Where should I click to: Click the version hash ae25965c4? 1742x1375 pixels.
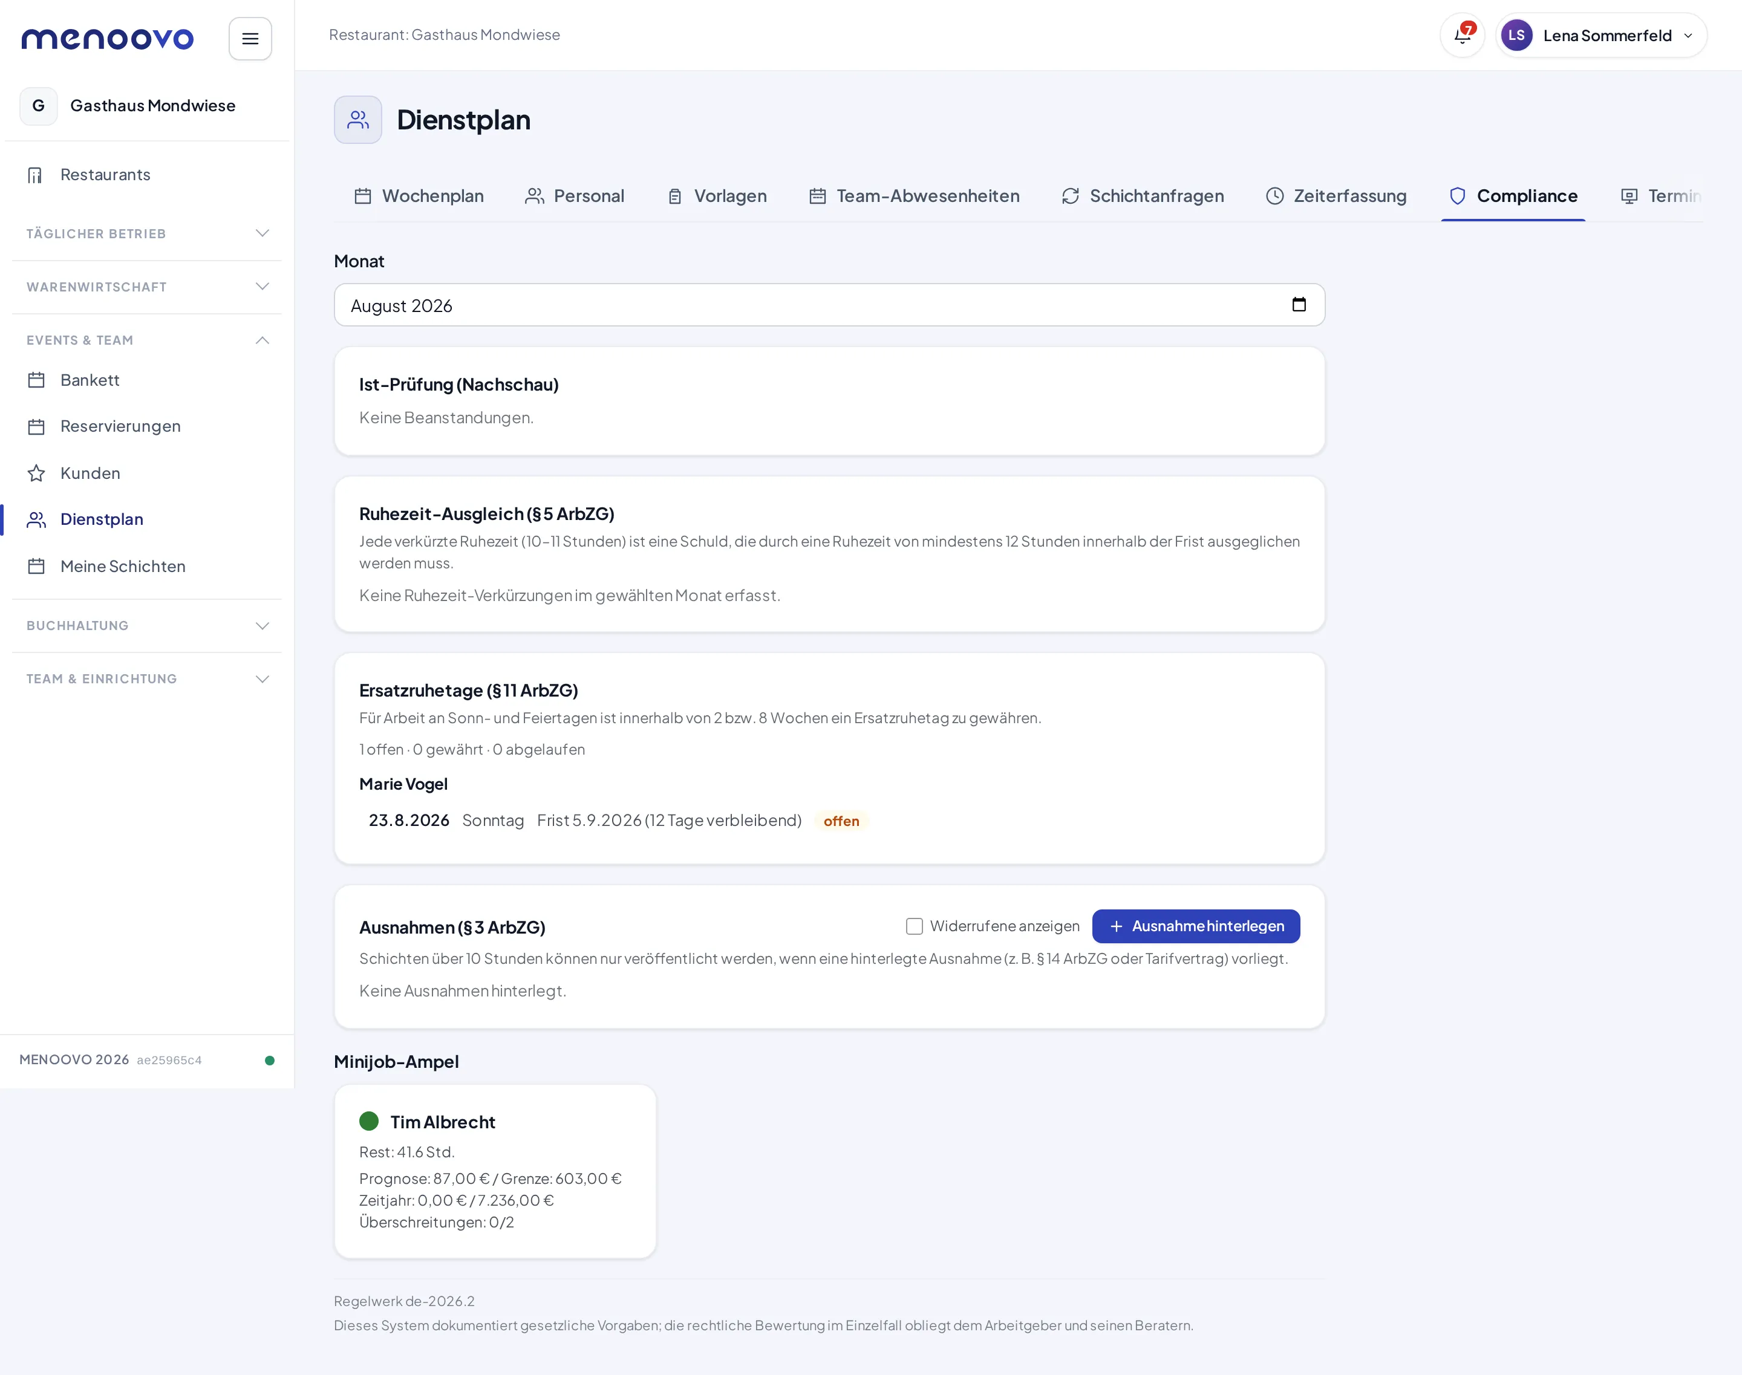[x=169, y=1060]
